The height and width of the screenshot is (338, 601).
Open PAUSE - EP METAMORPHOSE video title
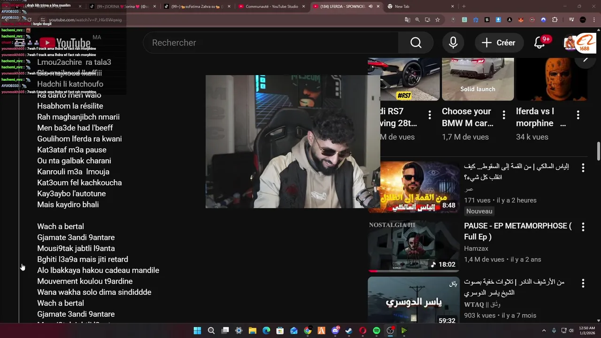click(x=517, y=231)
